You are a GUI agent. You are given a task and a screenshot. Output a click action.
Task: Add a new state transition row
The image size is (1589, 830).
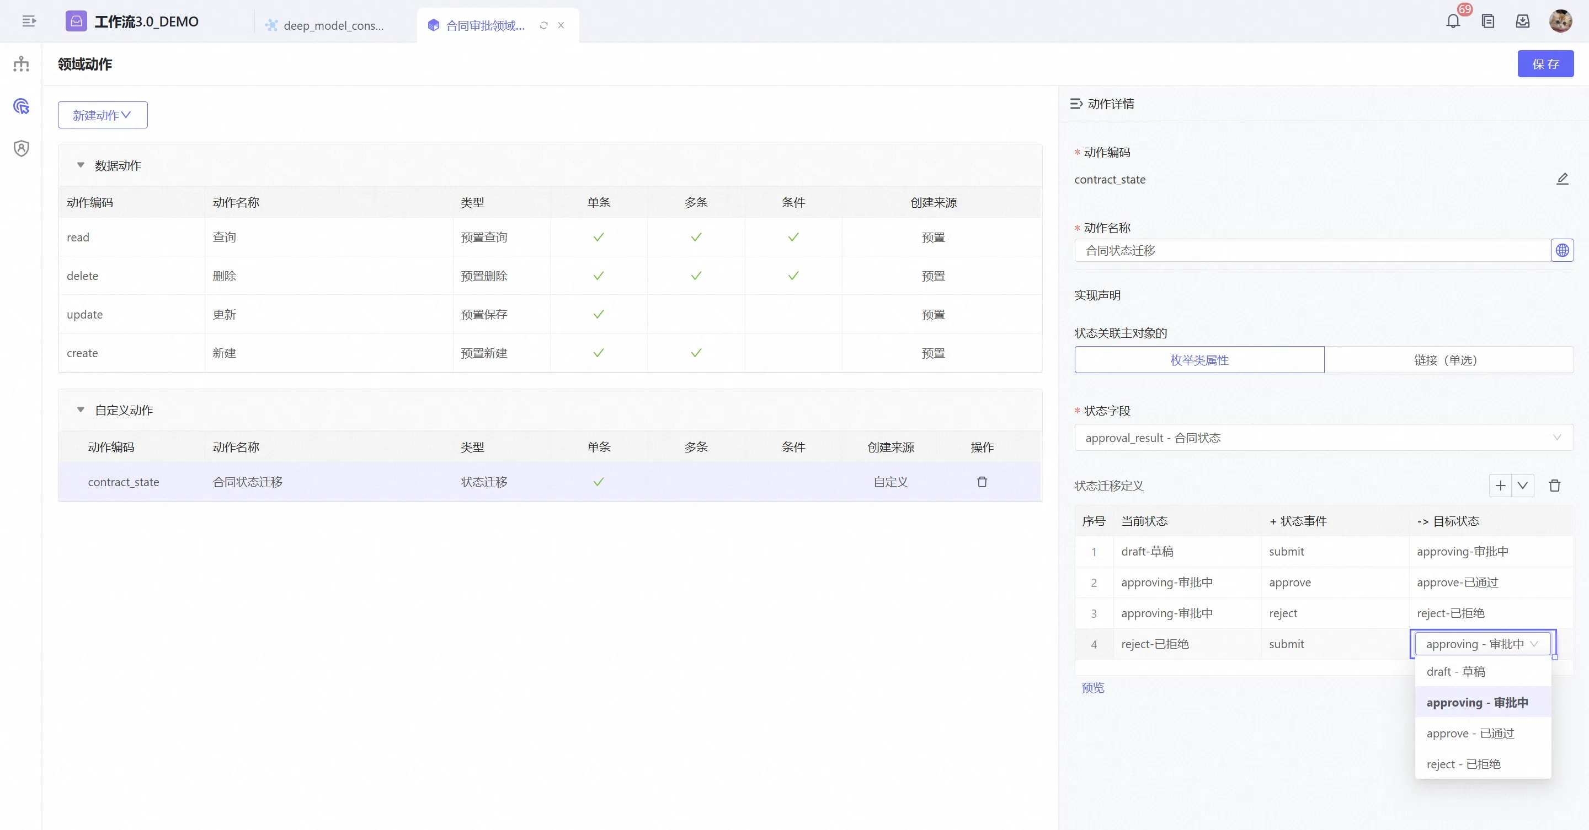[x=1500, y=486]
